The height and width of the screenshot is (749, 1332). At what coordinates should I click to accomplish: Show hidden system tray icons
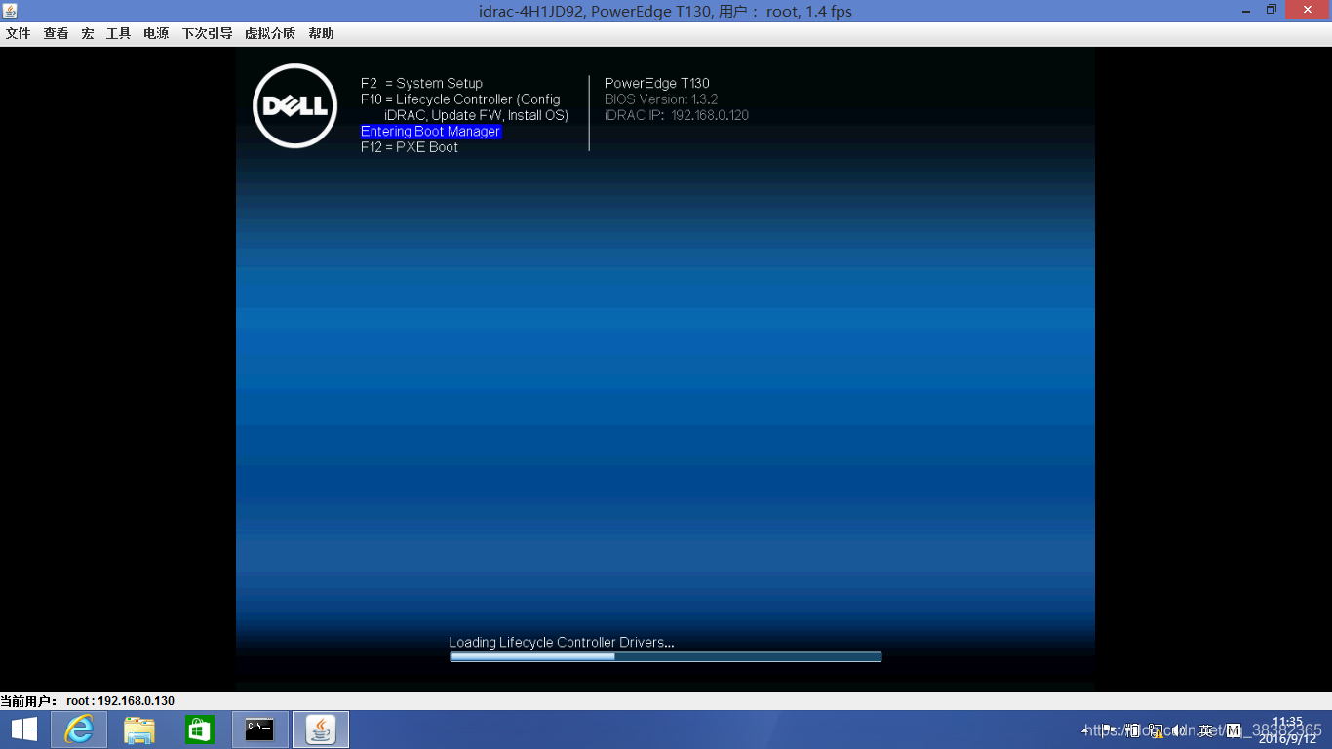tap(1086, 730)
